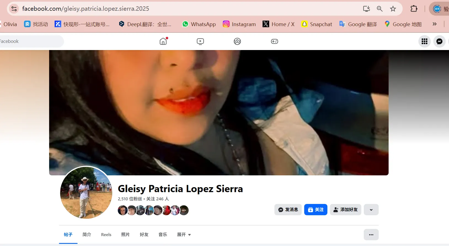
Task: Open the Home / X bookmark
Action: [279, 24]
